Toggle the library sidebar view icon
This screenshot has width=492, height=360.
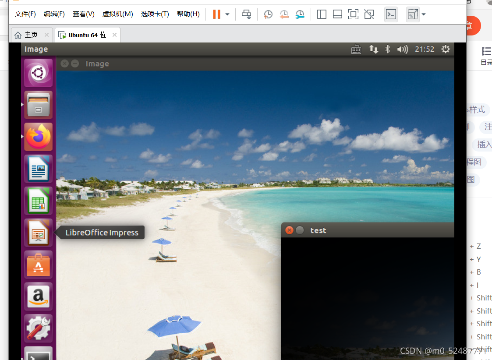(x=322, y=14)
